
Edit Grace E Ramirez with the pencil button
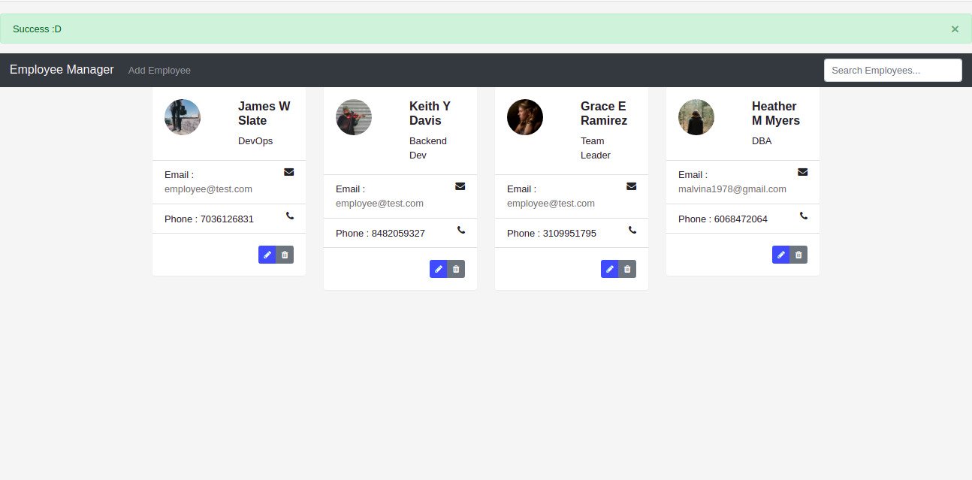click(x=610, y=269)
